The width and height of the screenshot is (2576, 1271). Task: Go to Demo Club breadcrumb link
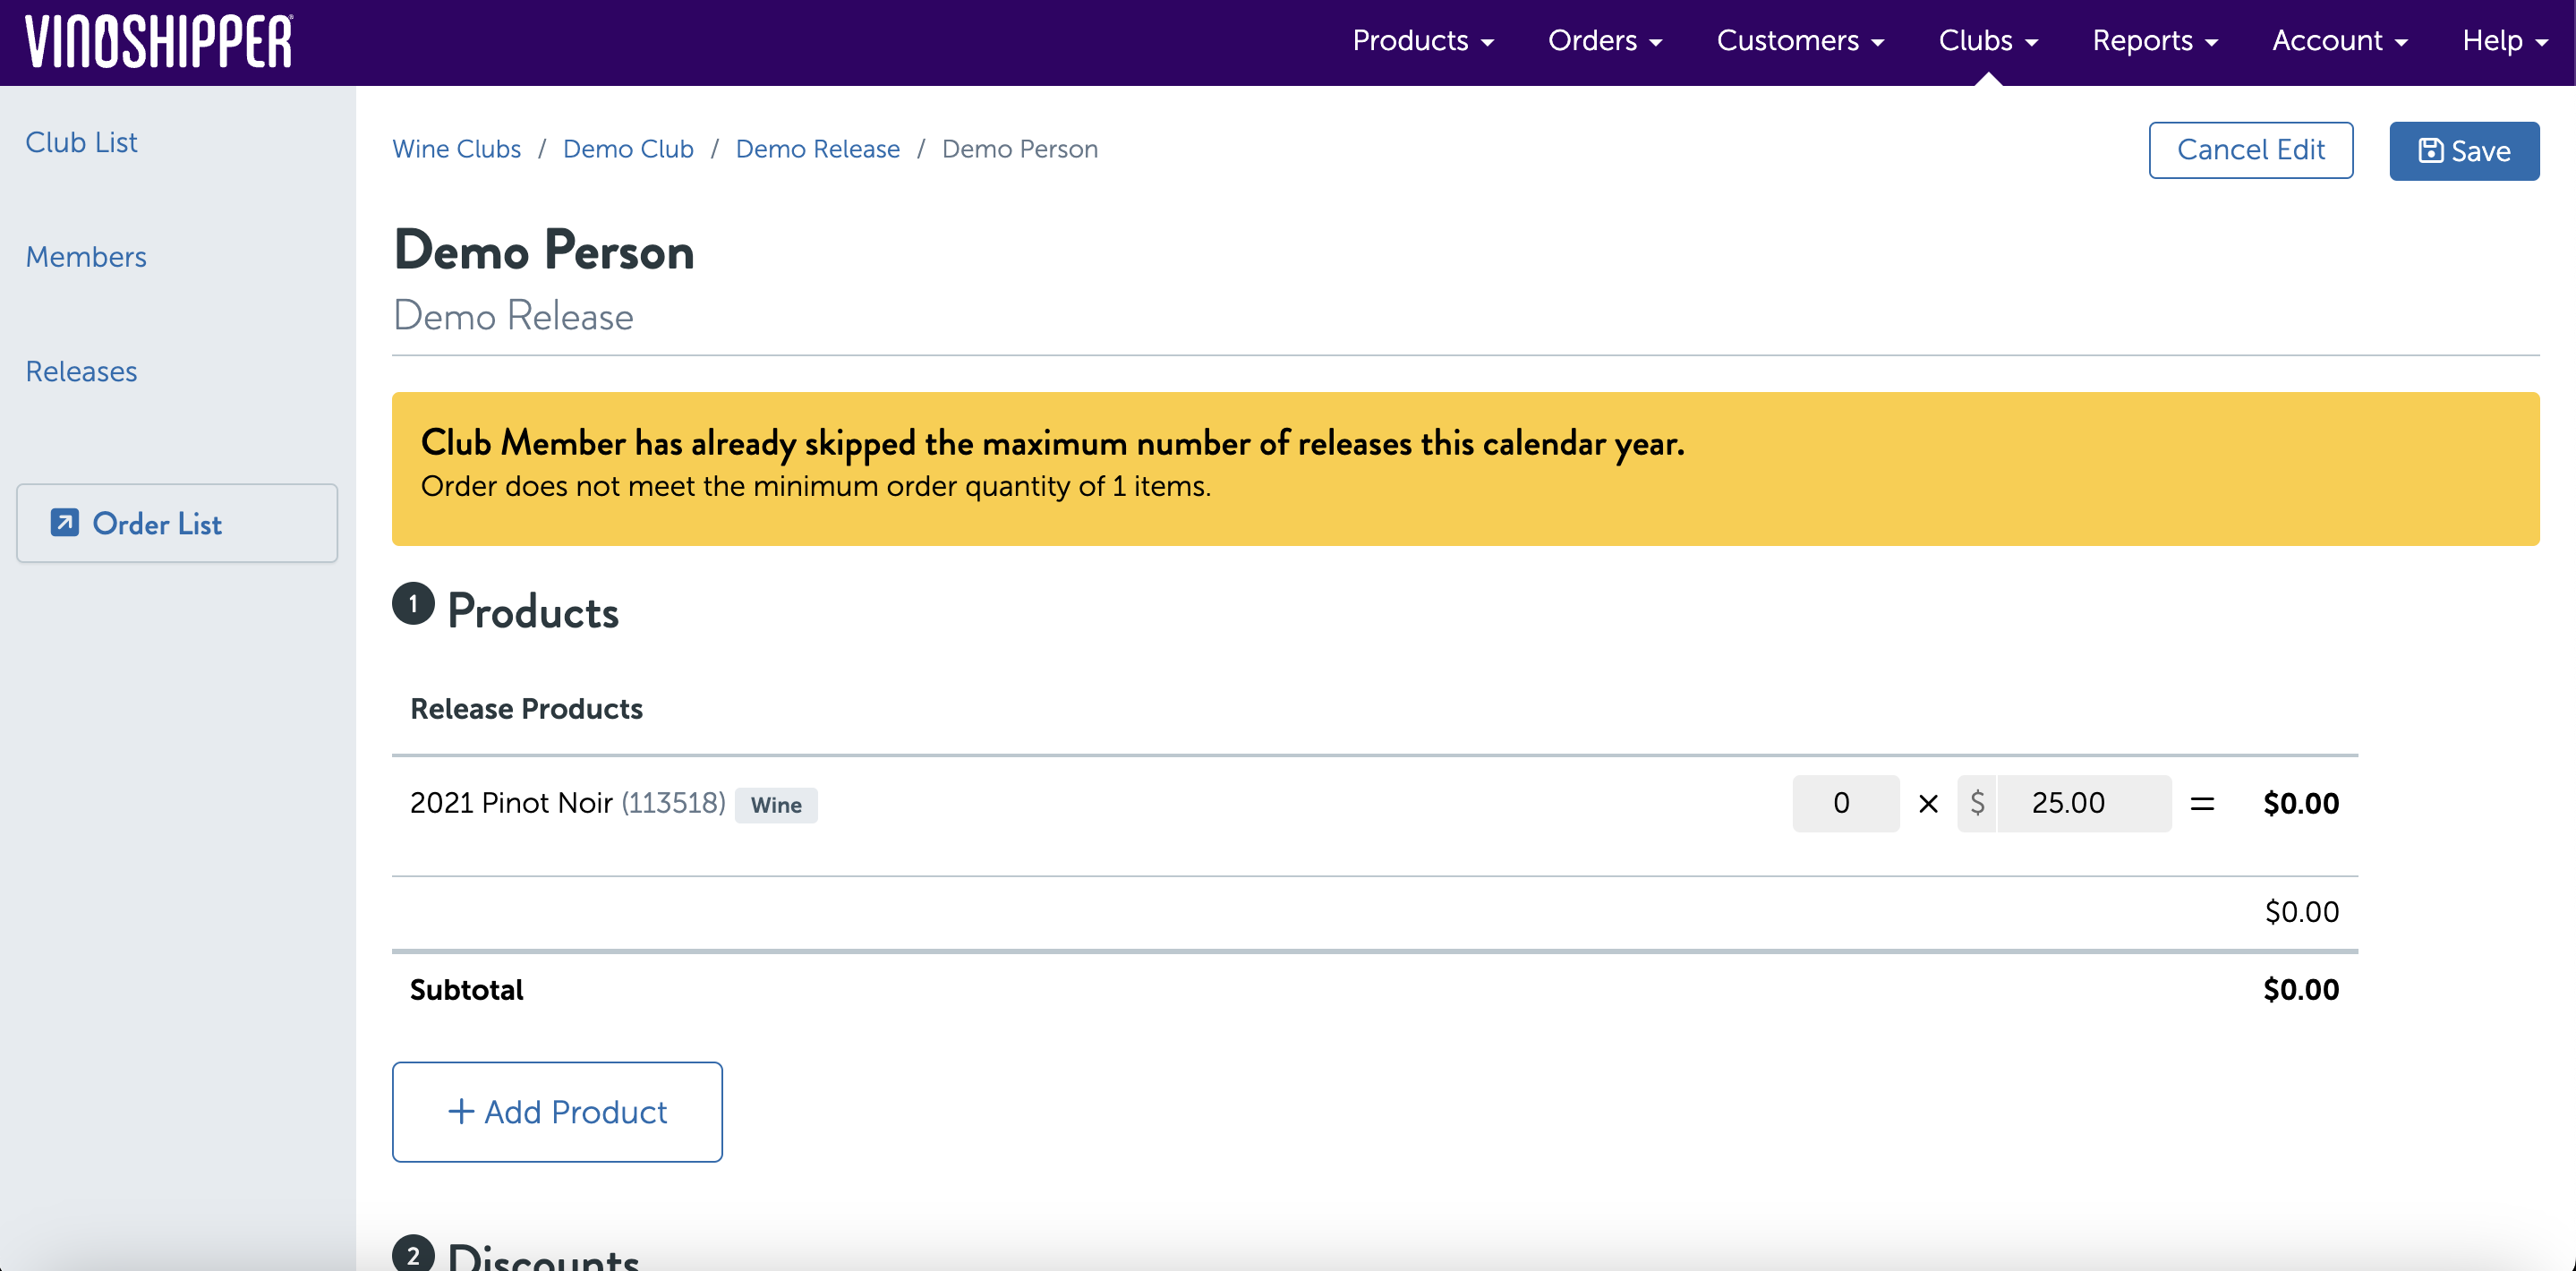[628, 149]
